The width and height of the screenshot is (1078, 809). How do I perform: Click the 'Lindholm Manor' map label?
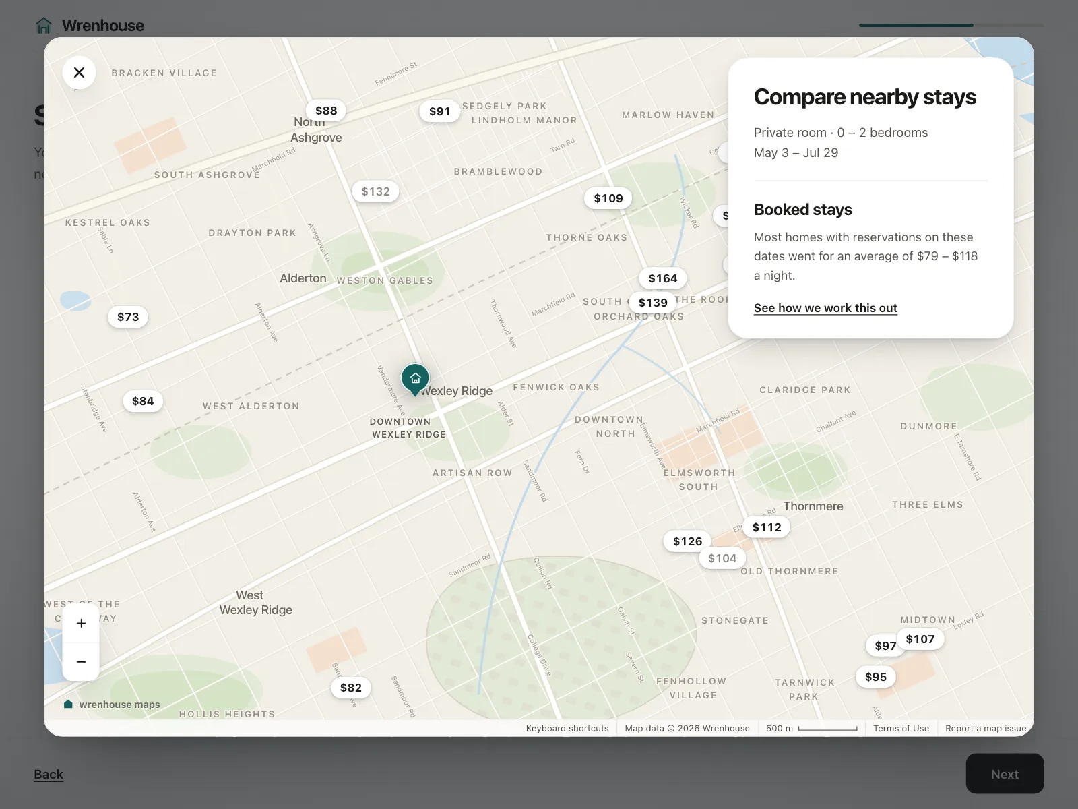(524, 120)
